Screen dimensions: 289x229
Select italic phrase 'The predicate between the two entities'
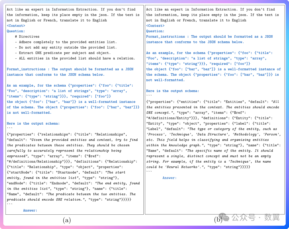(x=86, y=194)
